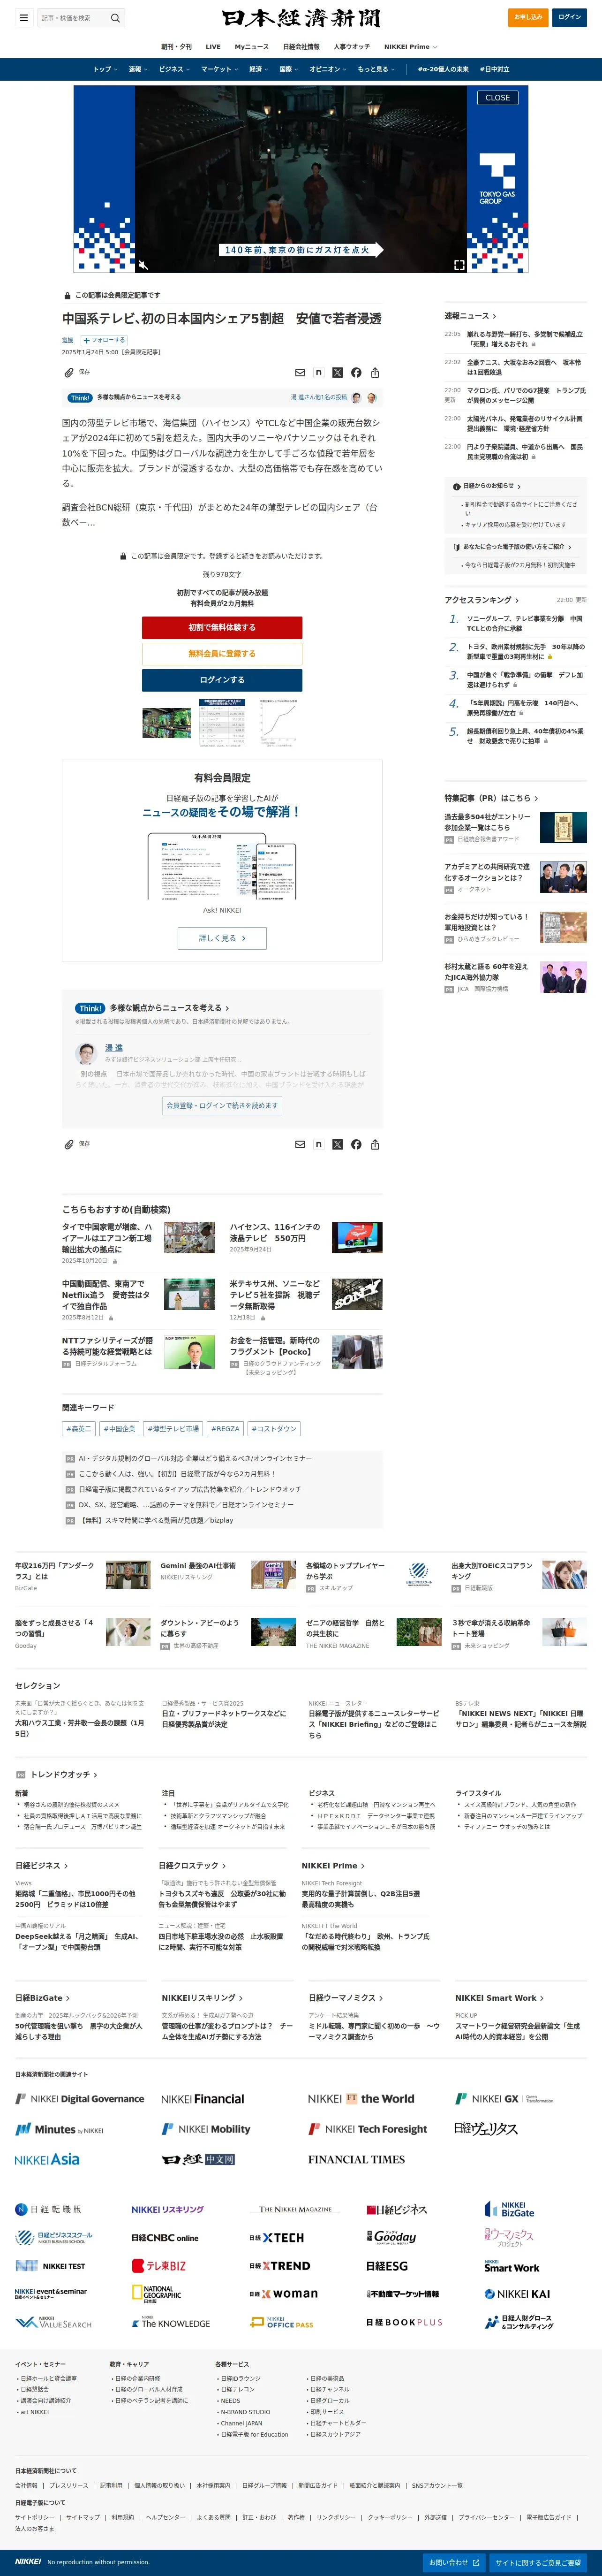This screenshot has height=2576, width=602.
Task: Open the NIKKEI Mobility logo link
Action: (206, 2129)
